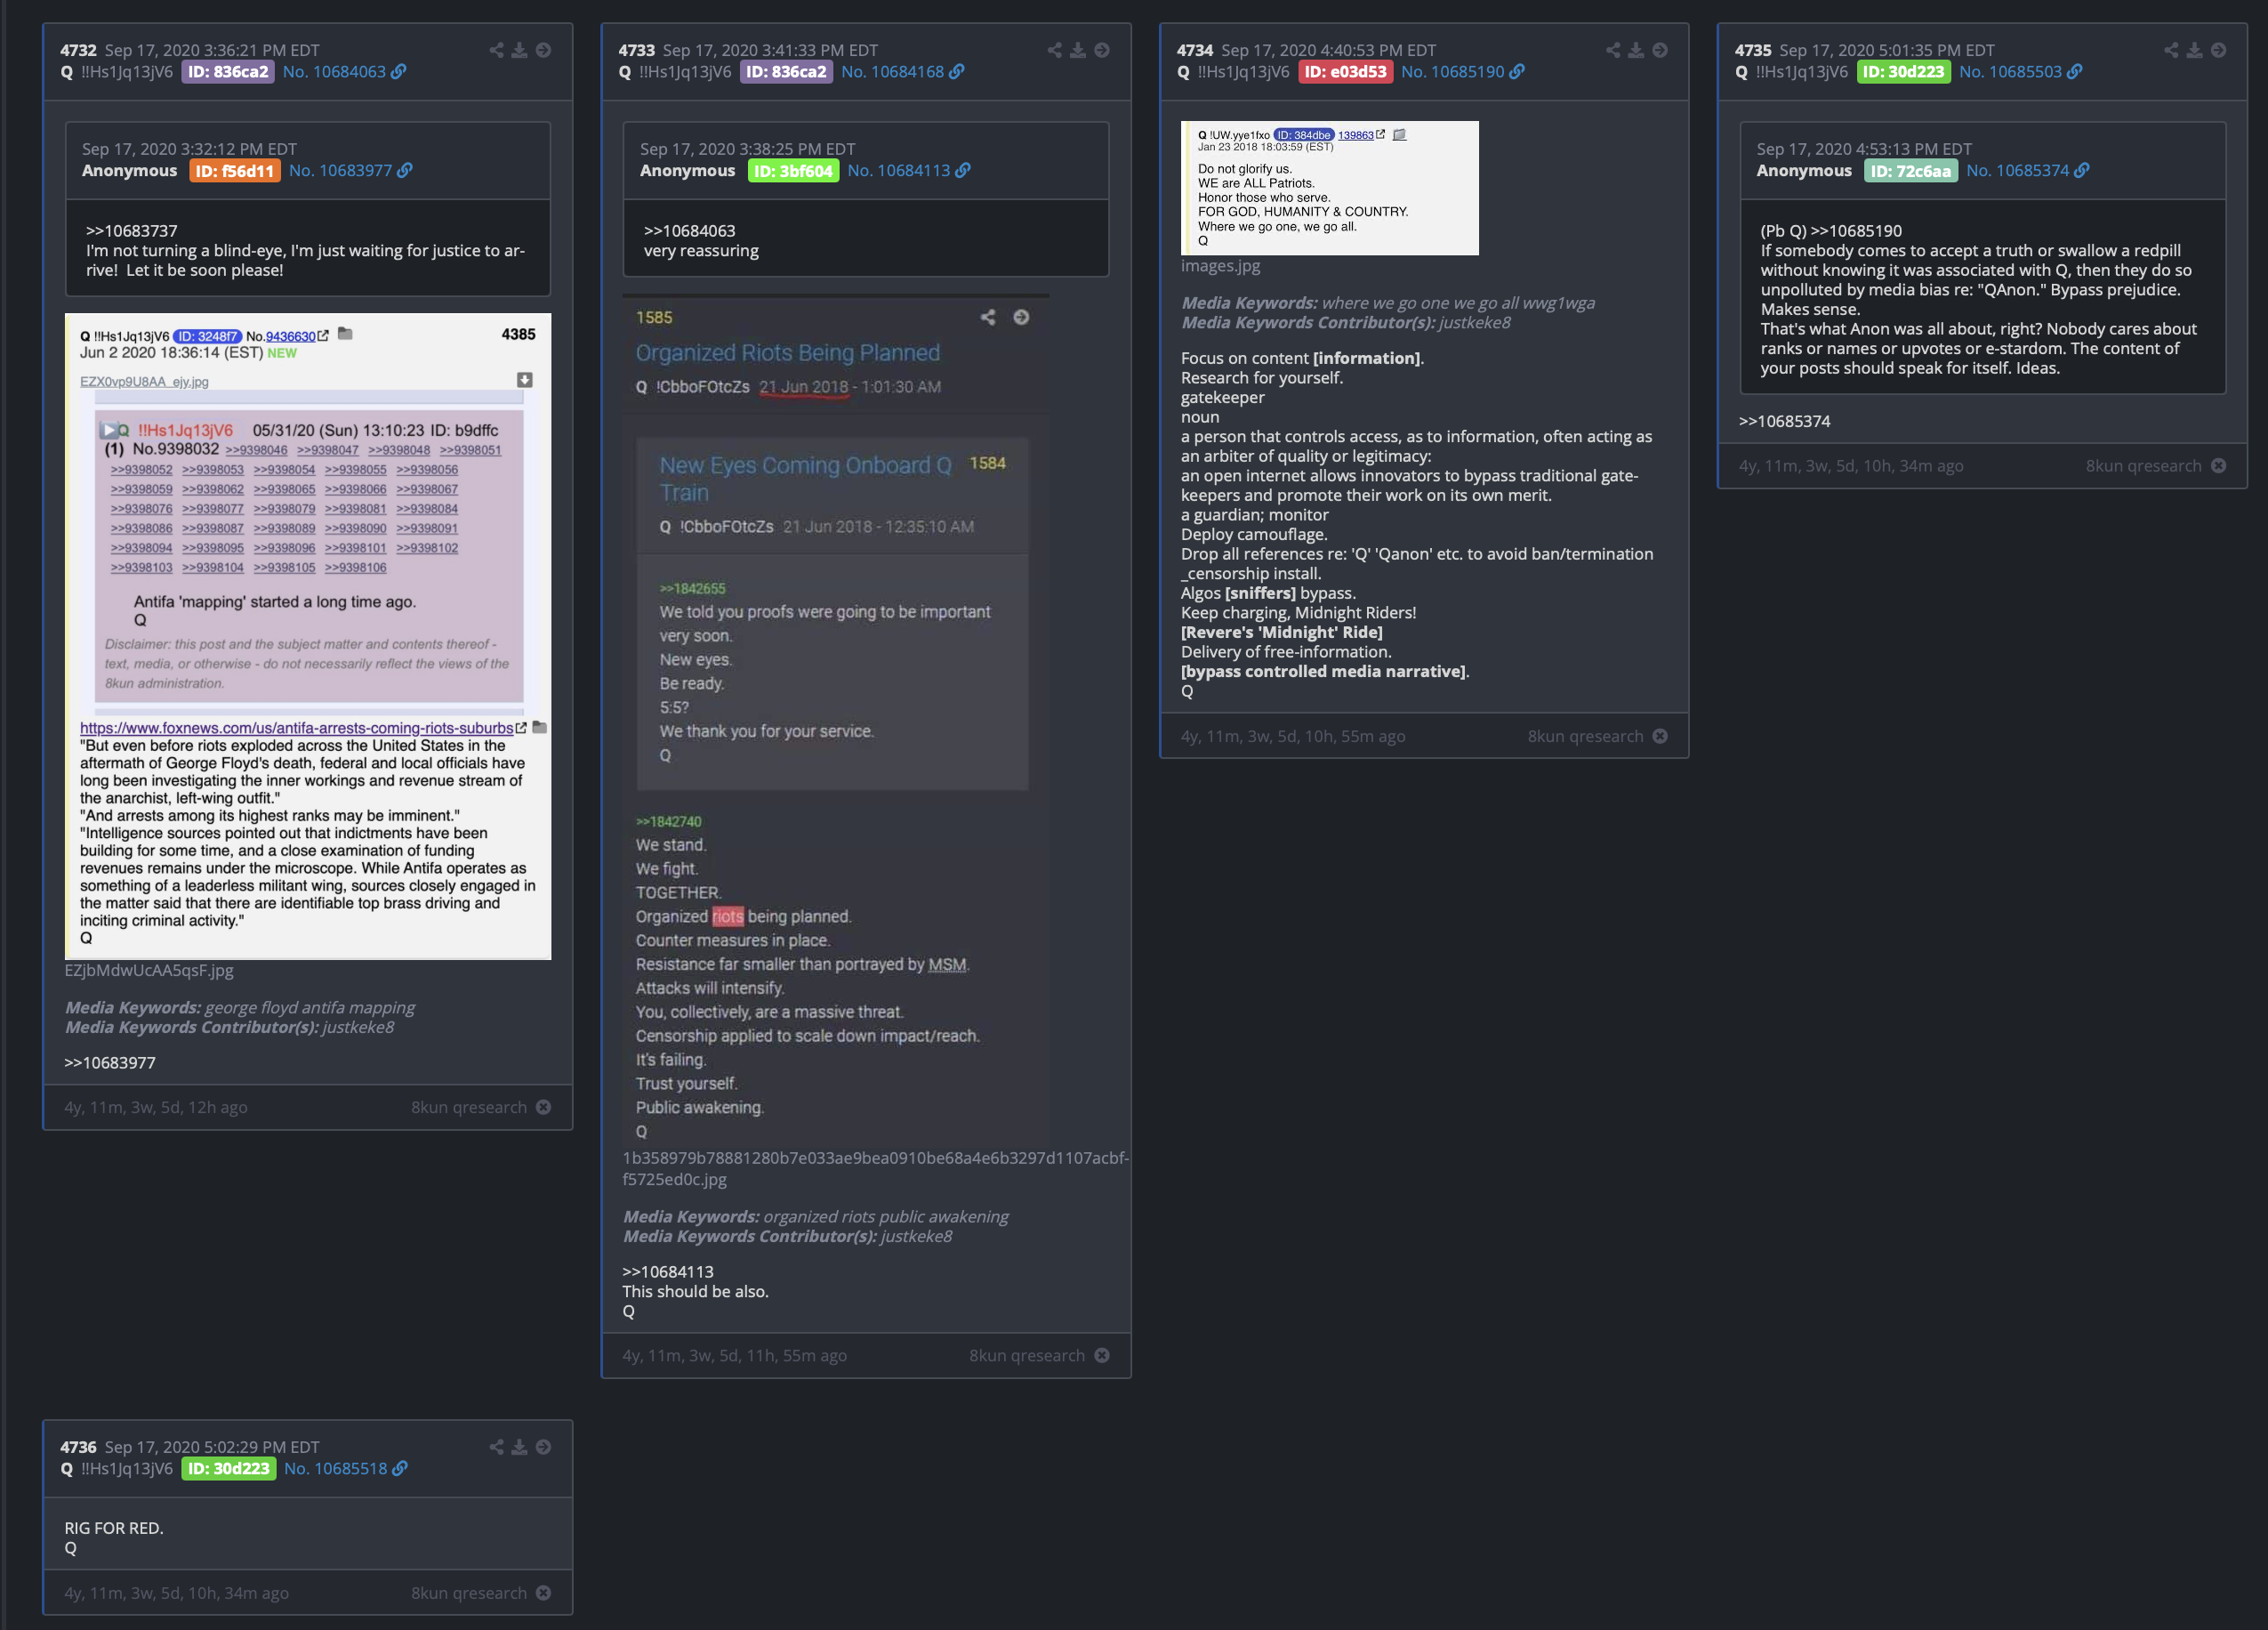Screen dimensions: 2268x1630
Task: Click the green ID: 3bf604 badge
Action: [793, 171]
